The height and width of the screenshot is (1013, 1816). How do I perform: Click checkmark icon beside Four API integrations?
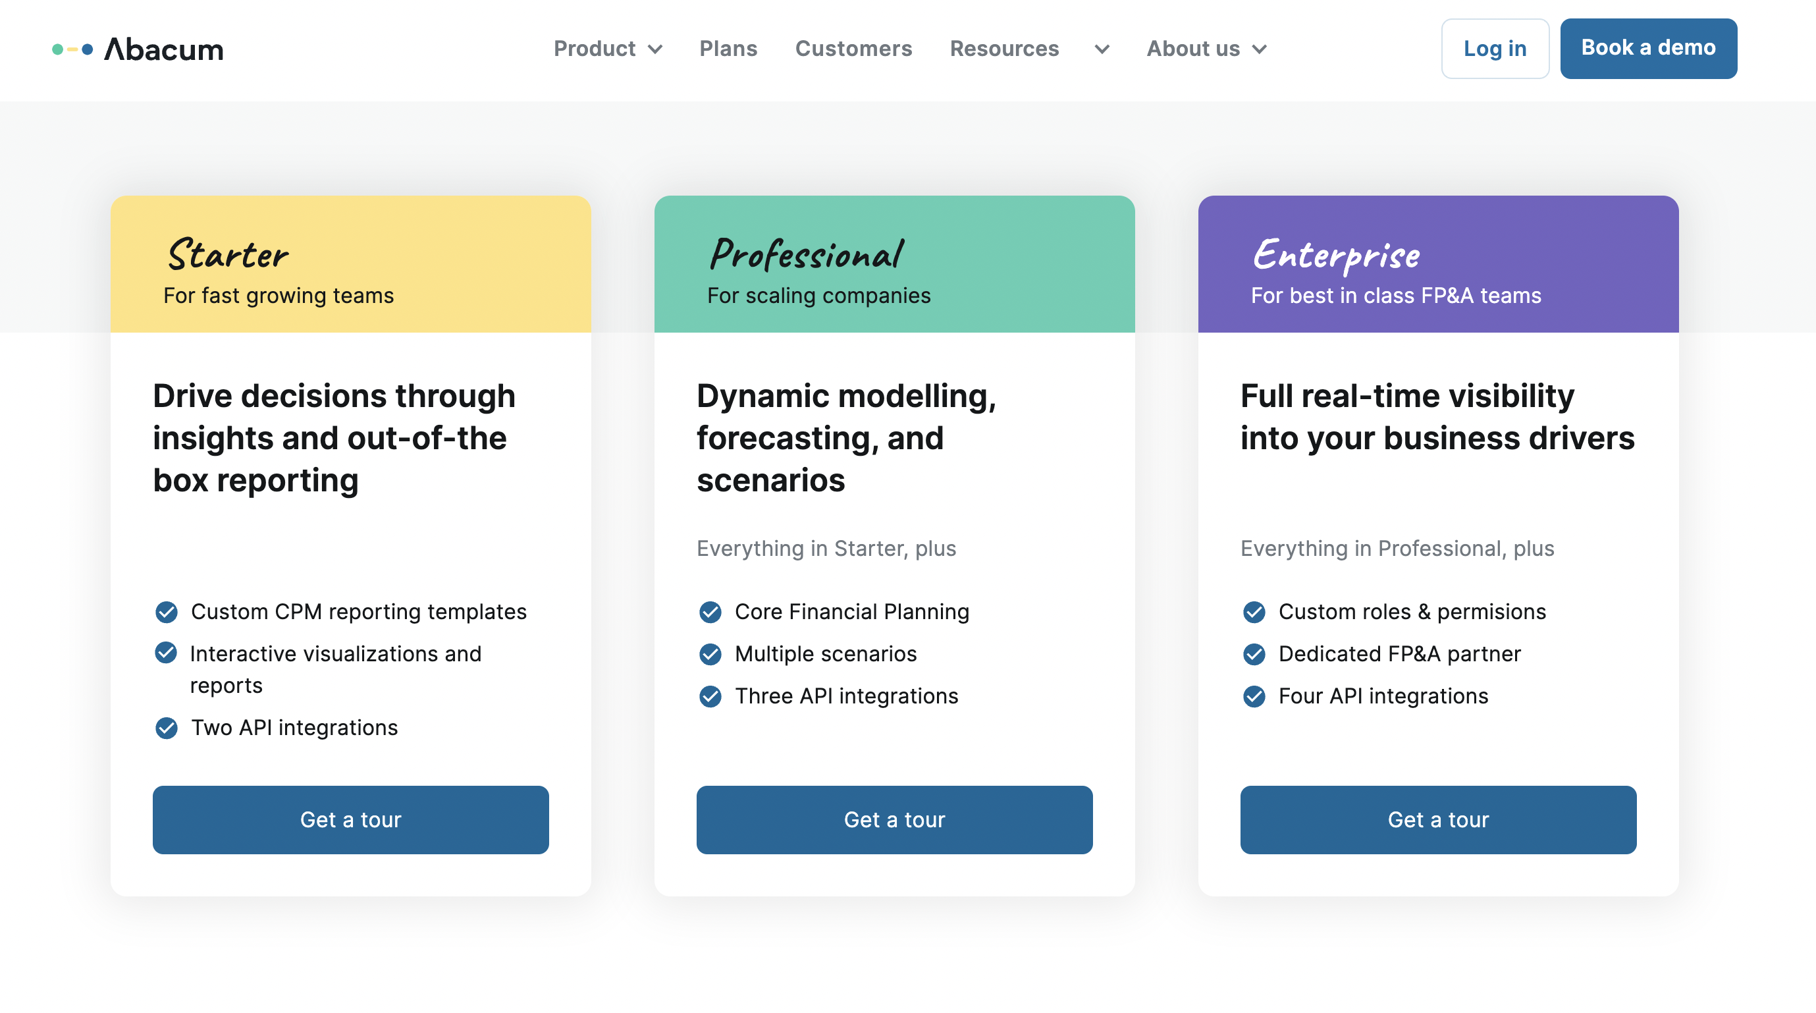click(1254, 696)
